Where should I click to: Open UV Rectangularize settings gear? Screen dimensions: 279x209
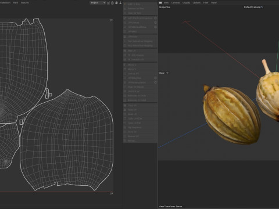[155, 82]
